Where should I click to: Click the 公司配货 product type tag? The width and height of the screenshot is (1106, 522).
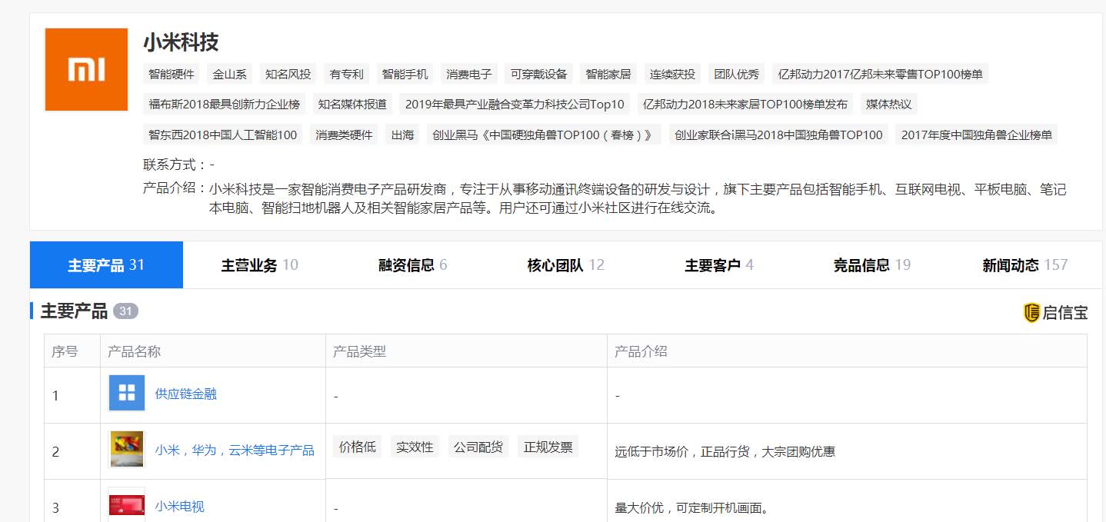[478, 447]
